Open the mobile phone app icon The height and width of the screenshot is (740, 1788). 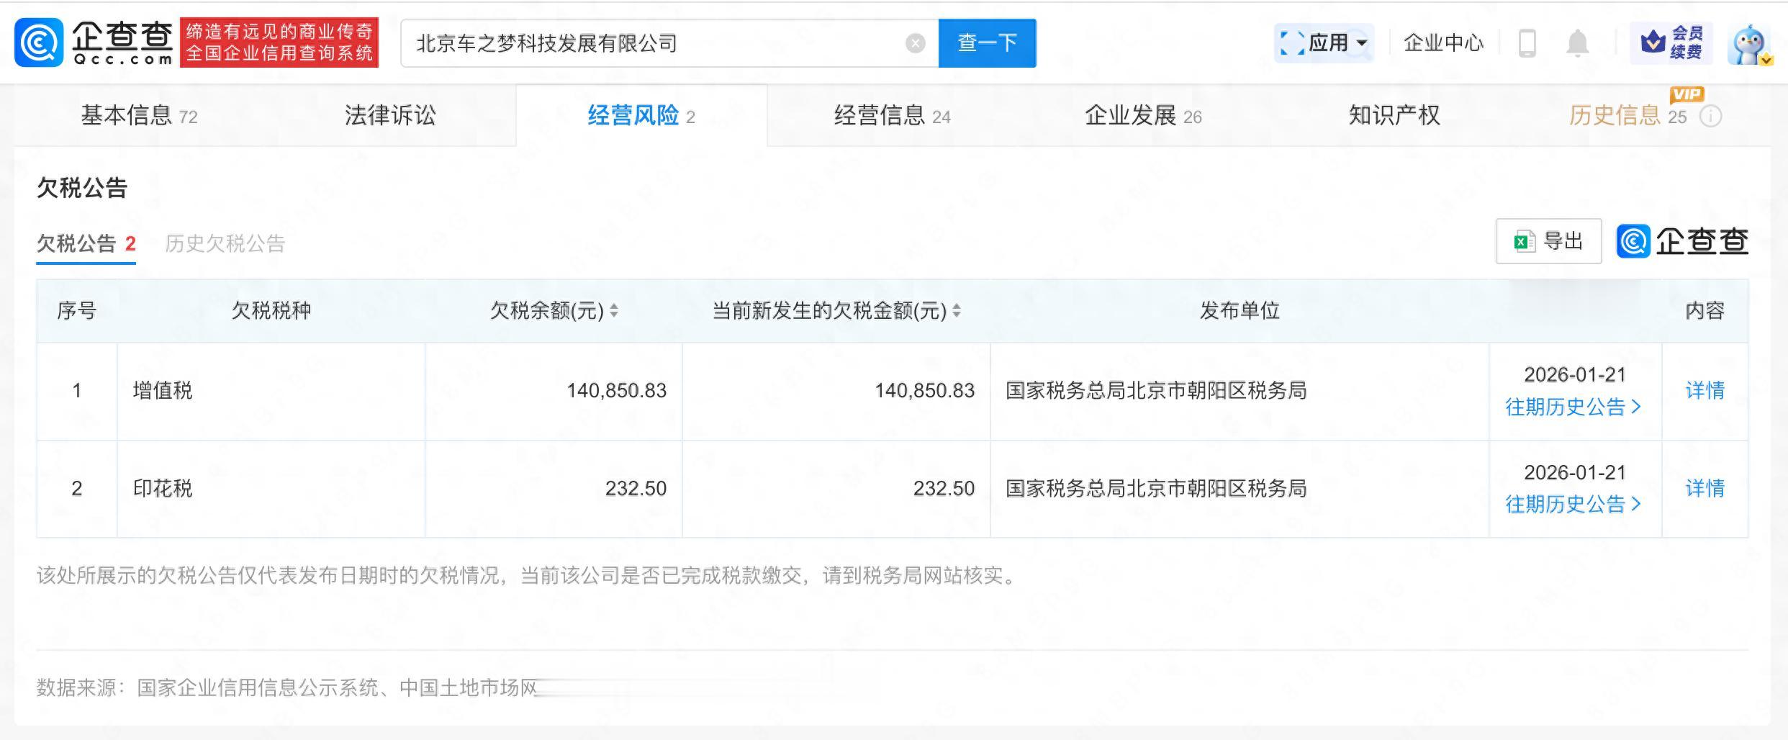coord(1527,43)
